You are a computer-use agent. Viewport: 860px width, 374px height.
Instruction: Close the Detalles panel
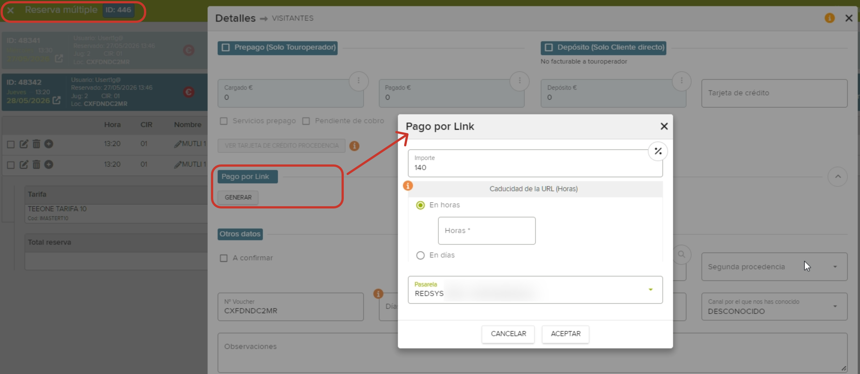click(x=849, y=18)
